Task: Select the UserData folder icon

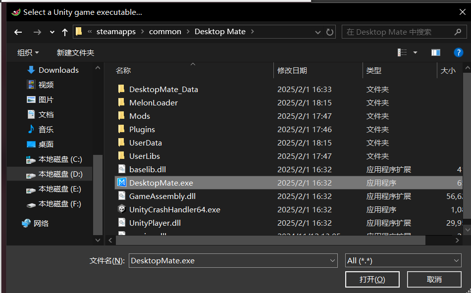Action: pos(121,143)
